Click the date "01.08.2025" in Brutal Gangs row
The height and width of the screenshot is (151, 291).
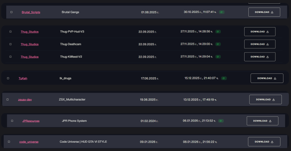coord(150,12)
